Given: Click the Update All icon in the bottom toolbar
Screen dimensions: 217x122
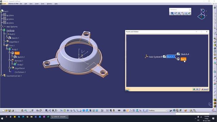Looking at the screenshot, I should point(124,110).
